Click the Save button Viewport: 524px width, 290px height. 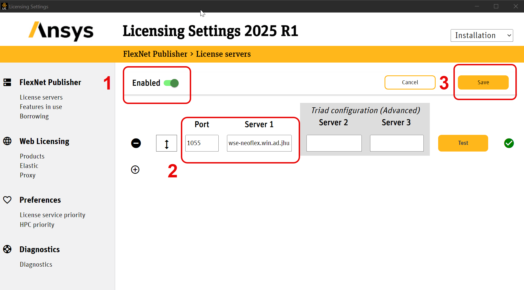[483, 82]
